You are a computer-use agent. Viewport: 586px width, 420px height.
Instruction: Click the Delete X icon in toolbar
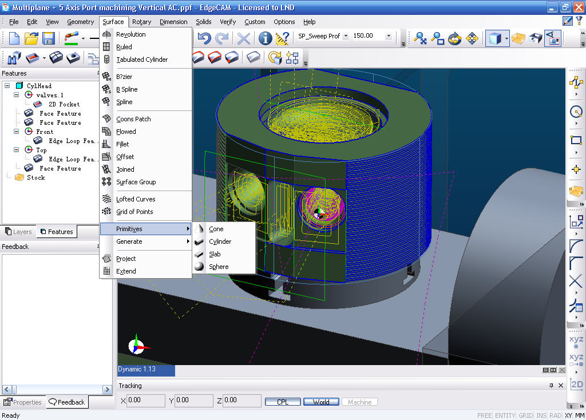click(244, 38)
